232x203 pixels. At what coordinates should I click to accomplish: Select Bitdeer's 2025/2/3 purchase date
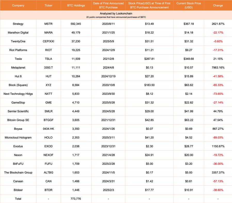tap(108, 190)
